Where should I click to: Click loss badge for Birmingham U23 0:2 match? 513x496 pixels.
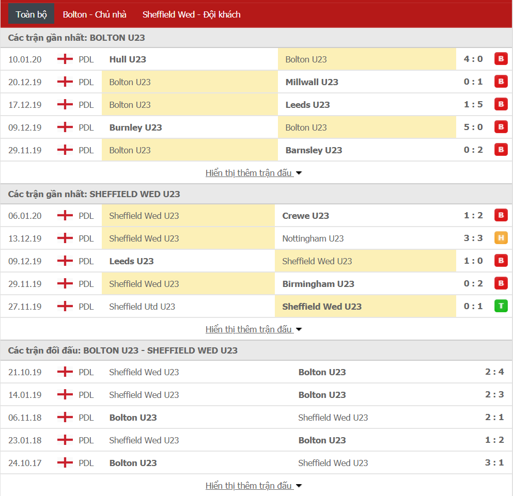click(501, 283)
